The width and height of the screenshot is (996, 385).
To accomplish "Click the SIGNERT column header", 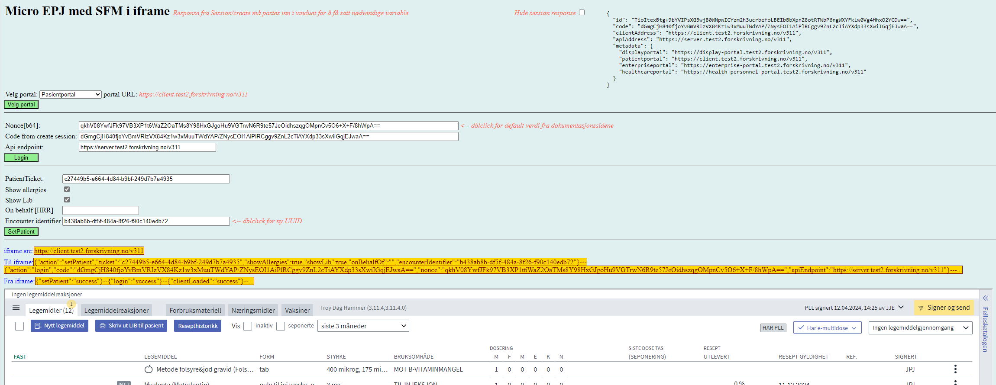I will (x=906, y=357).
